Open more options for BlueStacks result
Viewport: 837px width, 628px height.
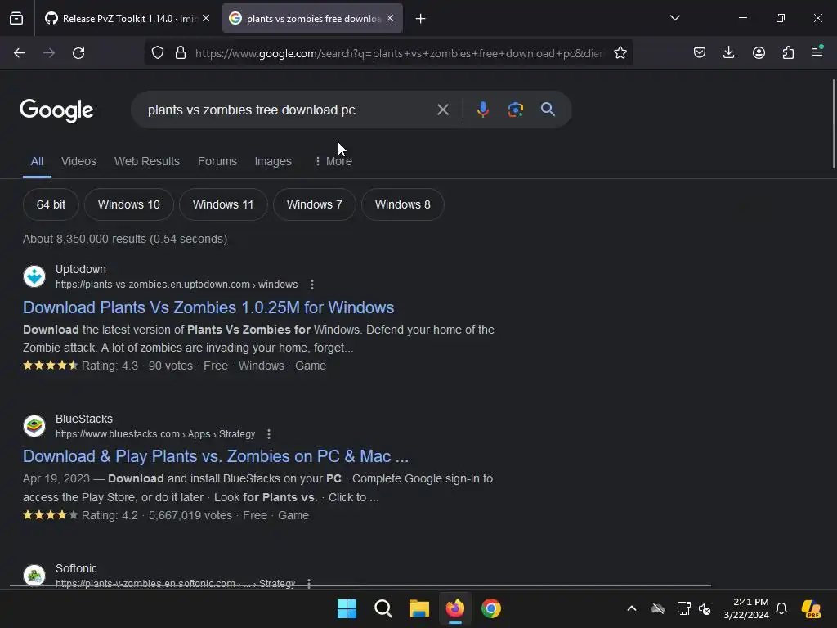[269, 434]
